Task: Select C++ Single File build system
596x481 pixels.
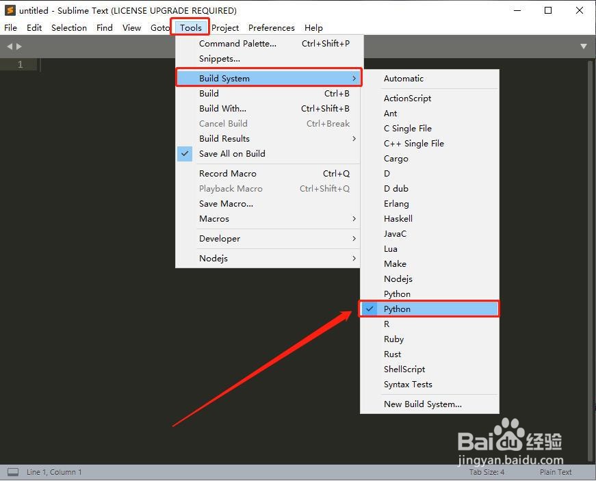Action: pos(430,144)
